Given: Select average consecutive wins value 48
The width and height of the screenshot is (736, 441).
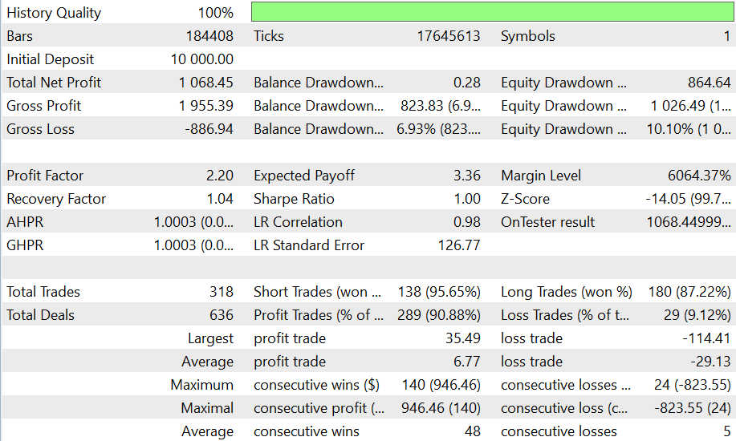Looking at the screenshot, I should click(x=472, y=431).
